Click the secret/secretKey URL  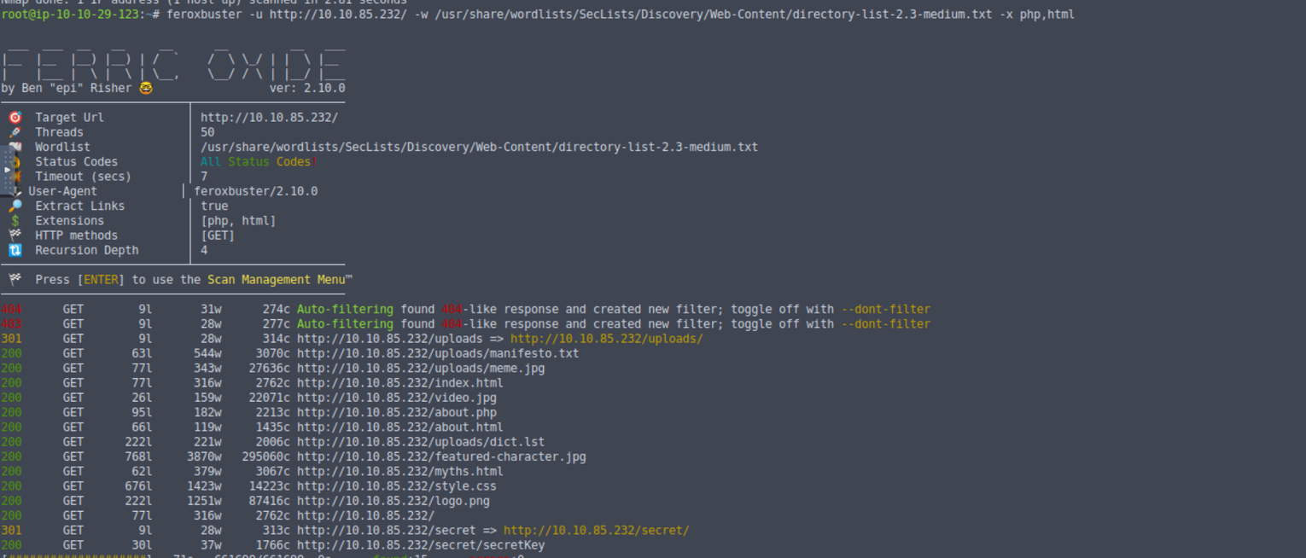click(x=421, y=544)
